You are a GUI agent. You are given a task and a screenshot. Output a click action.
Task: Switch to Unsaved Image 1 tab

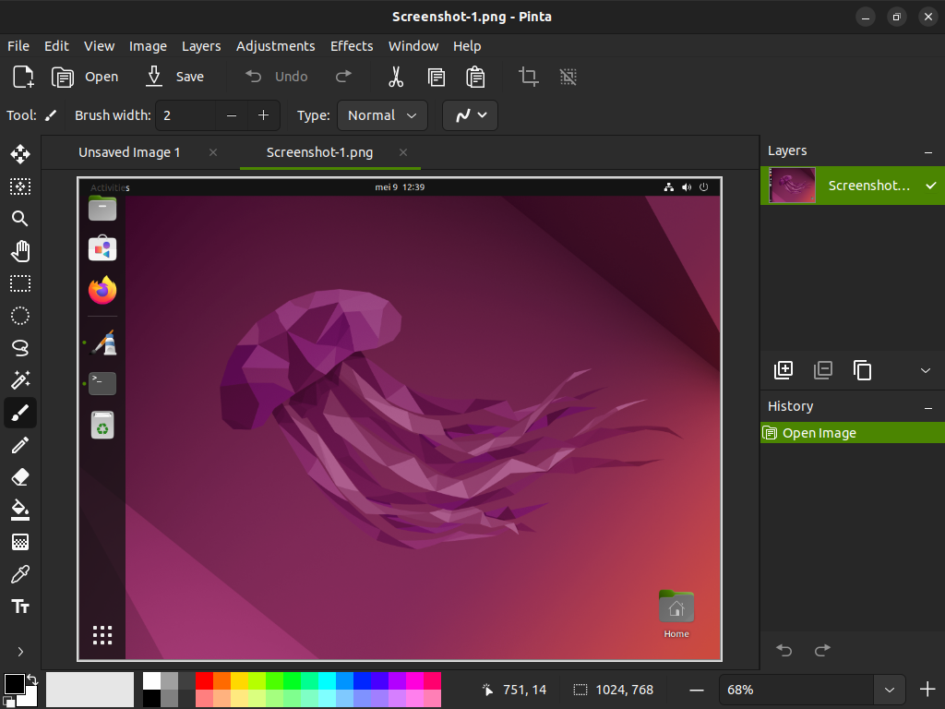129,152
